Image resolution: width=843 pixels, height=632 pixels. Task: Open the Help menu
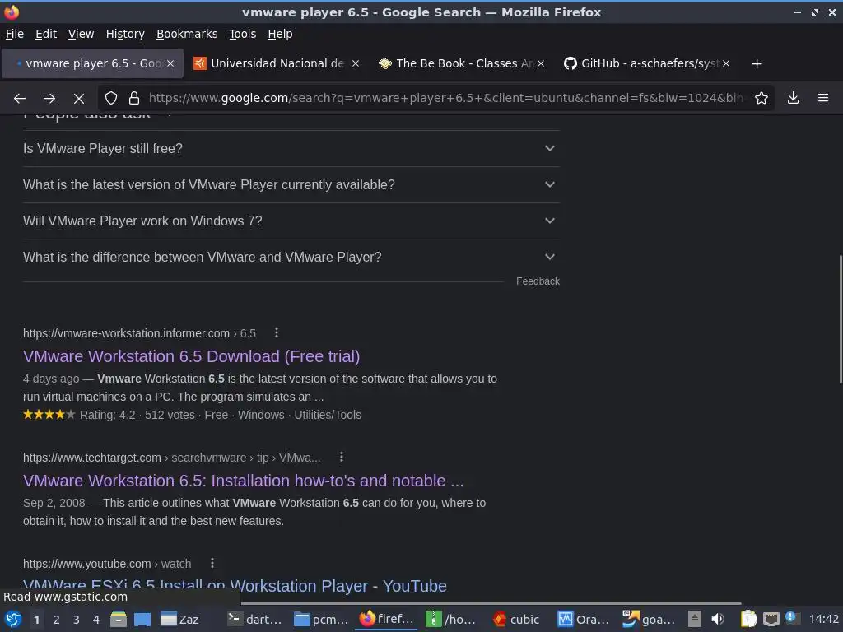tap(280, 34)
